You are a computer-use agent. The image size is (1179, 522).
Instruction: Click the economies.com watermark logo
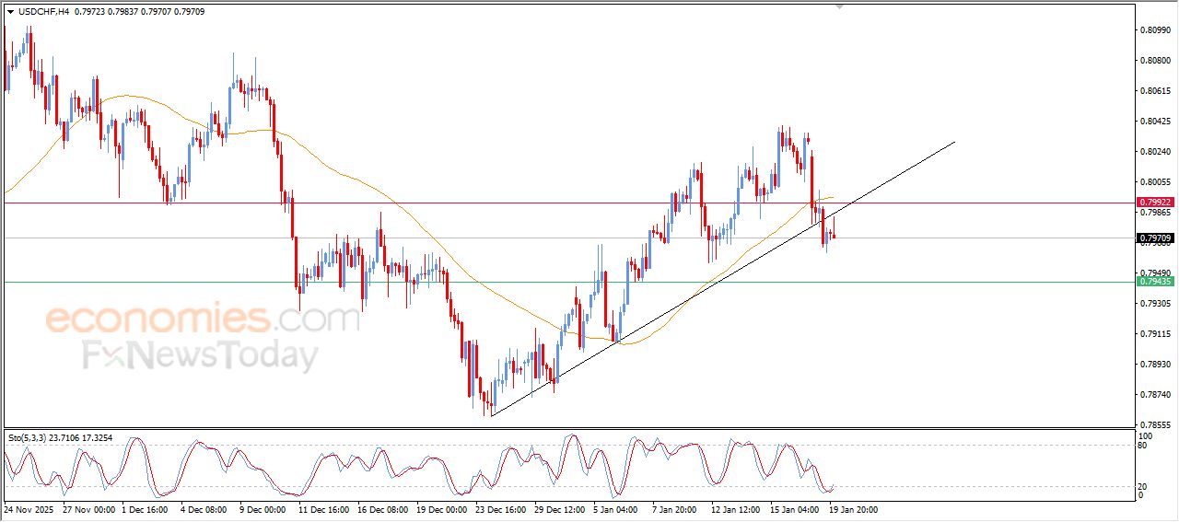[x=203, y=319]
